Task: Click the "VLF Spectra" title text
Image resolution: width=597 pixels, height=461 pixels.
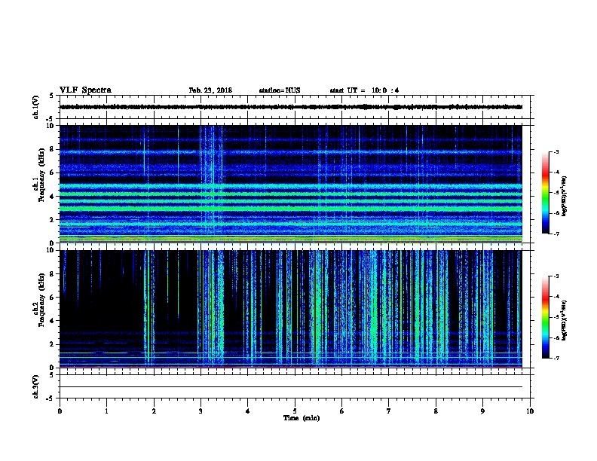Action: [85, 90]
